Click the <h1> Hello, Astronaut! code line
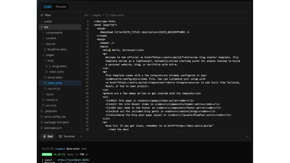The height and width of the screenshot is (163, 290). coord(123,50)
